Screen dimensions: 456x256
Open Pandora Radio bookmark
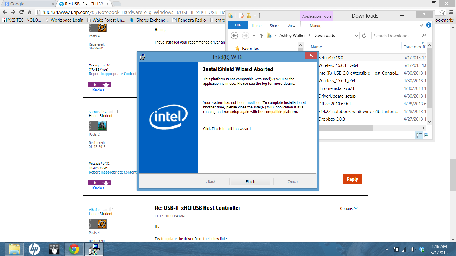189,20
